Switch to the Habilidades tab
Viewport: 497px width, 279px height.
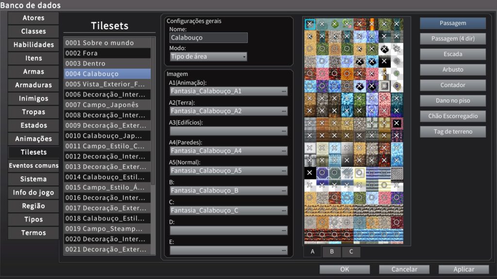click(x=33, y=45)
